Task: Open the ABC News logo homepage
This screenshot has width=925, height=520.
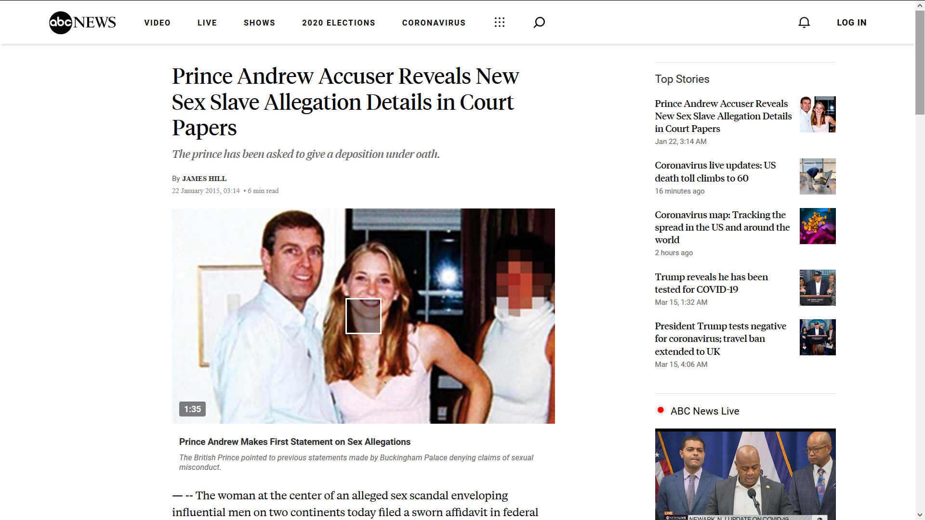Action: pyautogui.click(x=82, y=22)
